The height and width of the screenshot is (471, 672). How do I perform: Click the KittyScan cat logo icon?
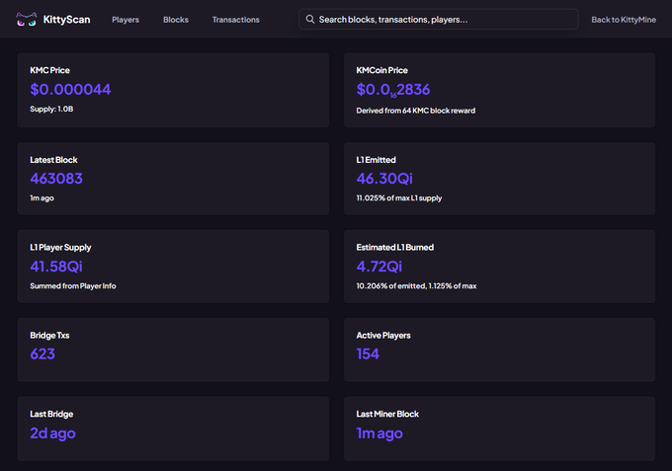click(26, 20)
